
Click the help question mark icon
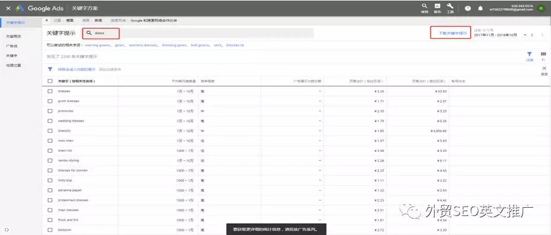(x=468, y=8)
